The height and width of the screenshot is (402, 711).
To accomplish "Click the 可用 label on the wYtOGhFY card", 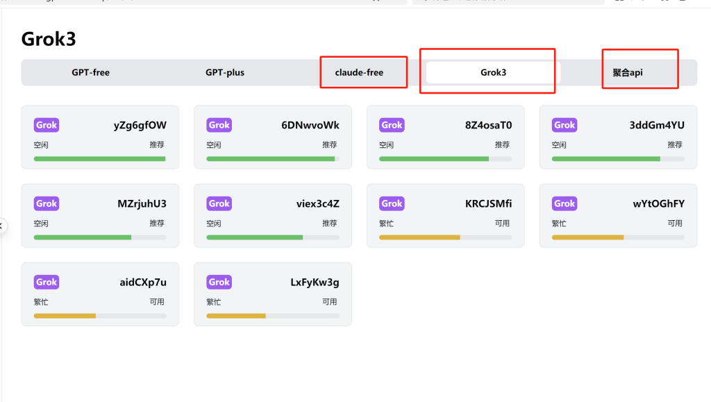I will [675, 223].
